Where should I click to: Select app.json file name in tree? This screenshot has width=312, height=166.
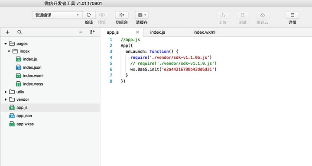point(24,116)
